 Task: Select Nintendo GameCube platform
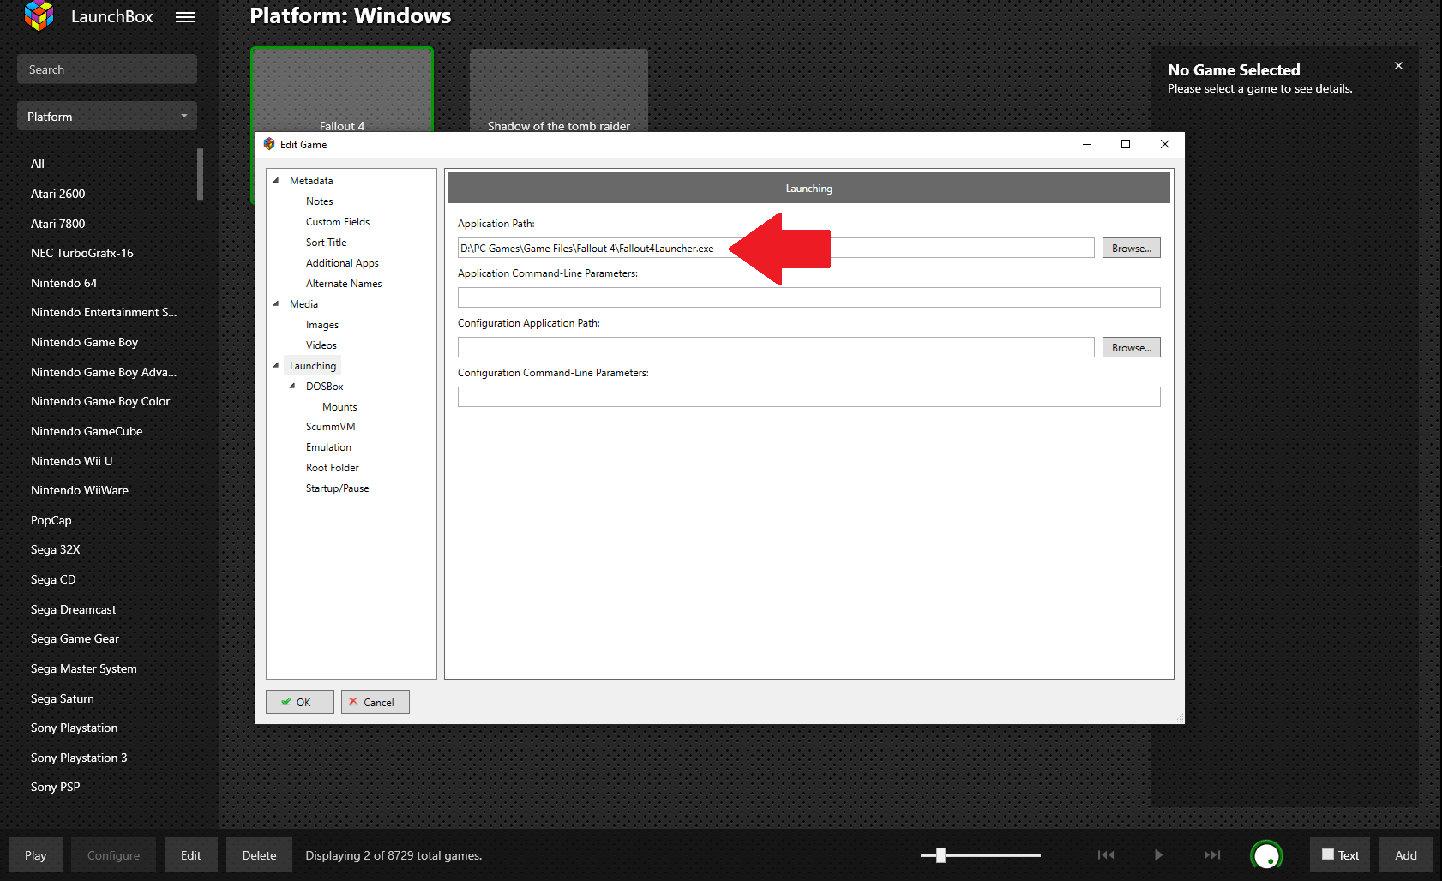[x=87, y=431]
